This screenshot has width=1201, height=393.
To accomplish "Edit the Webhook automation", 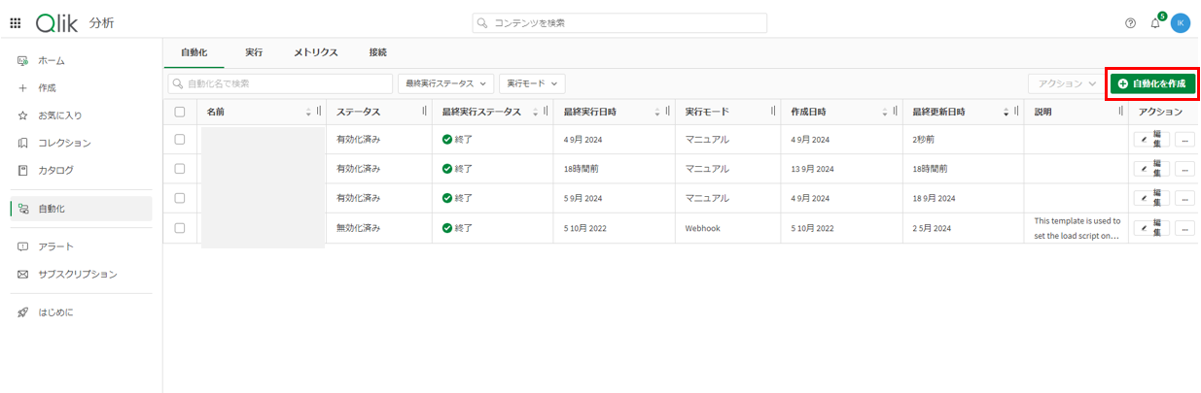I will pyautogui.click(x=1152, y=228).
